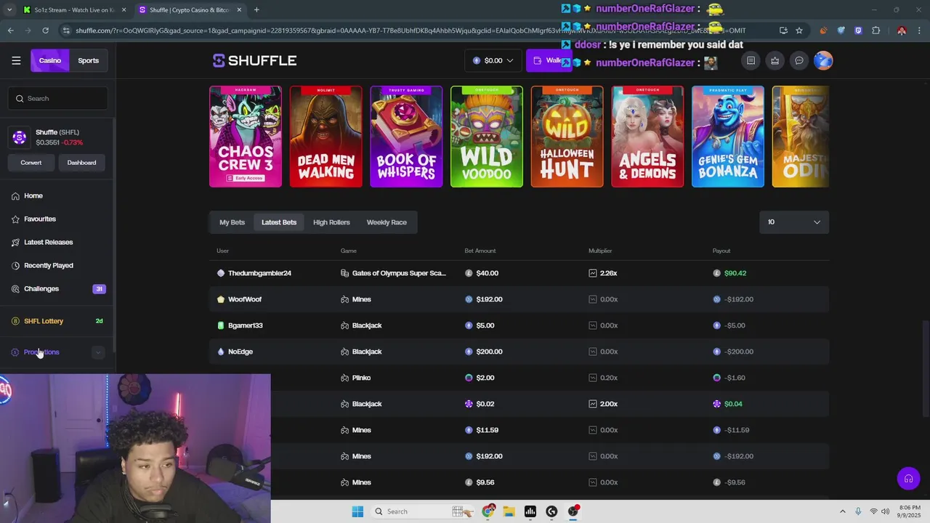Click the taskbar volume icon
The width and height of the screenshot is (930, 523).
point(886,511)
